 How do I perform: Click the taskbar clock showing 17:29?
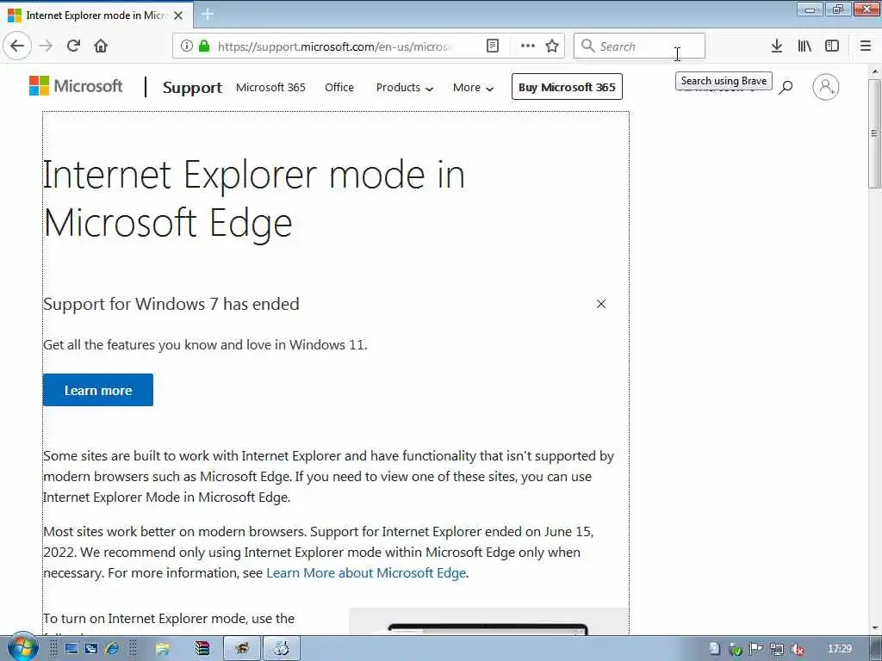(839, 649)
